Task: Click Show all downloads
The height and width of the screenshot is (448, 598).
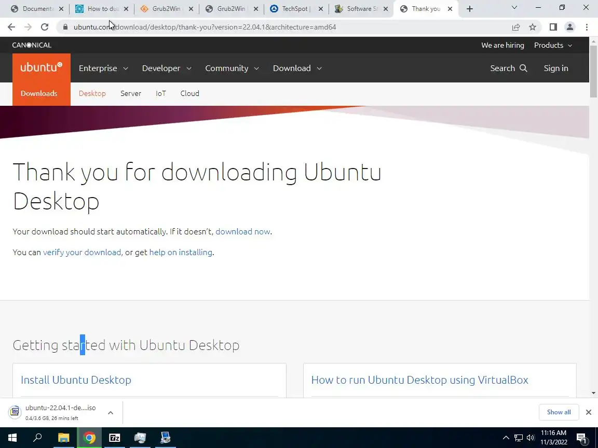Action: (559, 412)
